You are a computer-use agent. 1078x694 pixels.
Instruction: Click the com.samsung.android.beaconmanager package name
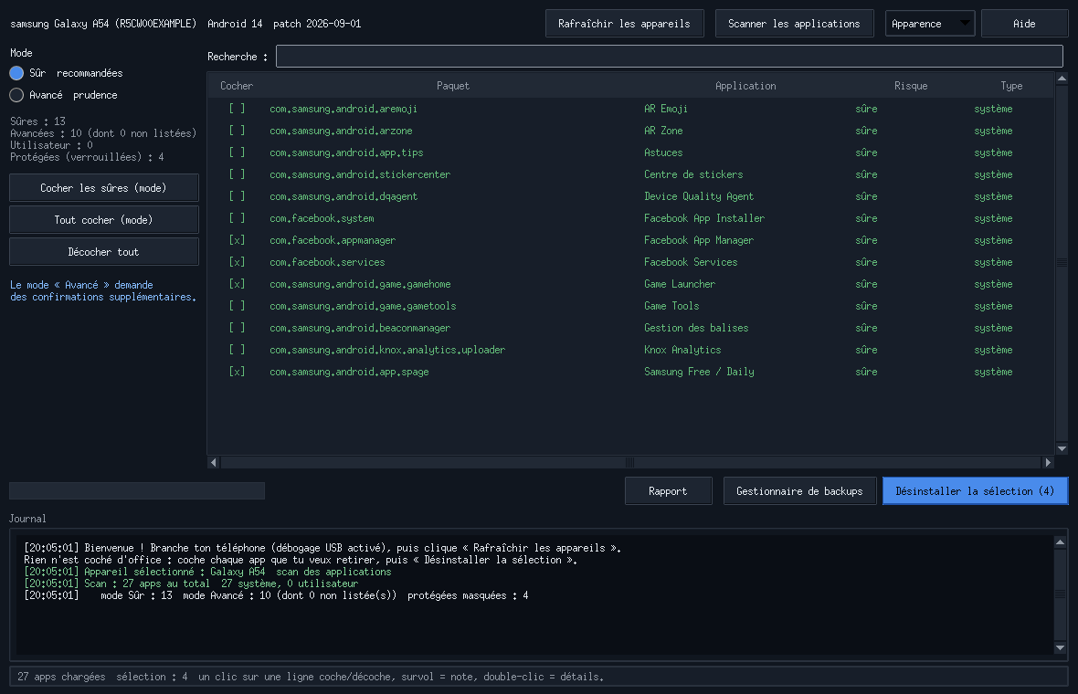360,328
